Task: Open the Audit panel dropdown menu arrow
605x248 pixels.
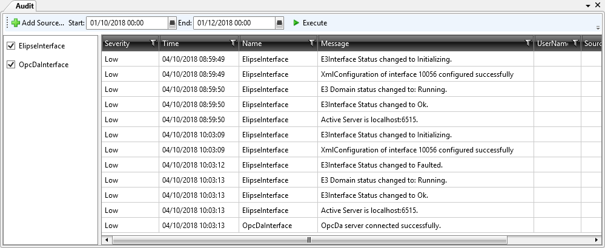Action: click(587, 5)
